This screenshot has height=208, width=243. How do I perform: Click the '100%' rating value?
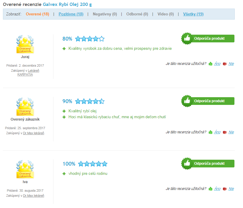point(69,164)
